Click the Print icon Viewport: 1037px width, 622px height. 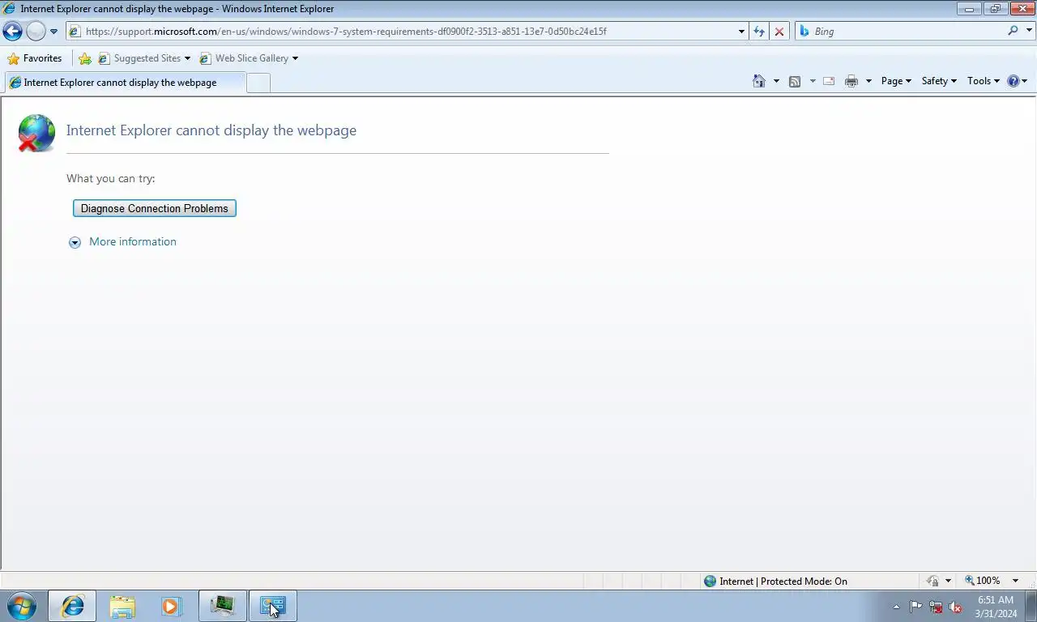point(851,81)
